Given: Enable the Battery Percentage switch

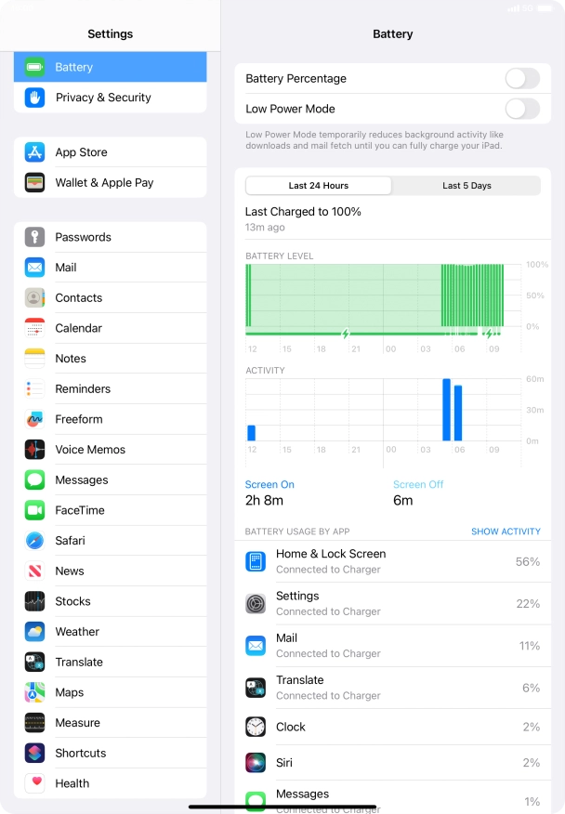Looking at the screenshot, I should [522, 78].
